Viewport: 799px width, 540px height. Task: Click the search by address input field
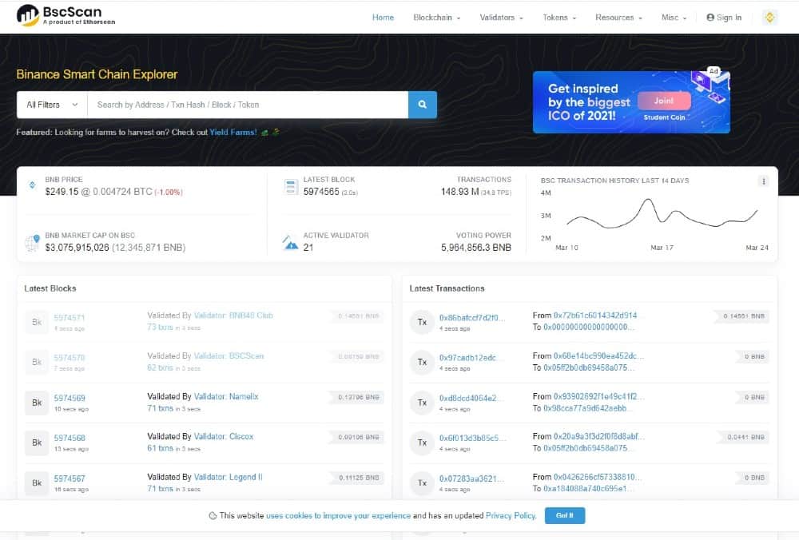pyautogui.click(x=248, y=105)
